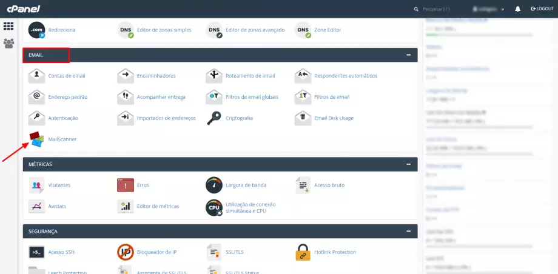Image resolution: width=558 pixels, height=274 pixels.
Task: Open the Largura de banda gauge icon
Action: tap(214, 185)
